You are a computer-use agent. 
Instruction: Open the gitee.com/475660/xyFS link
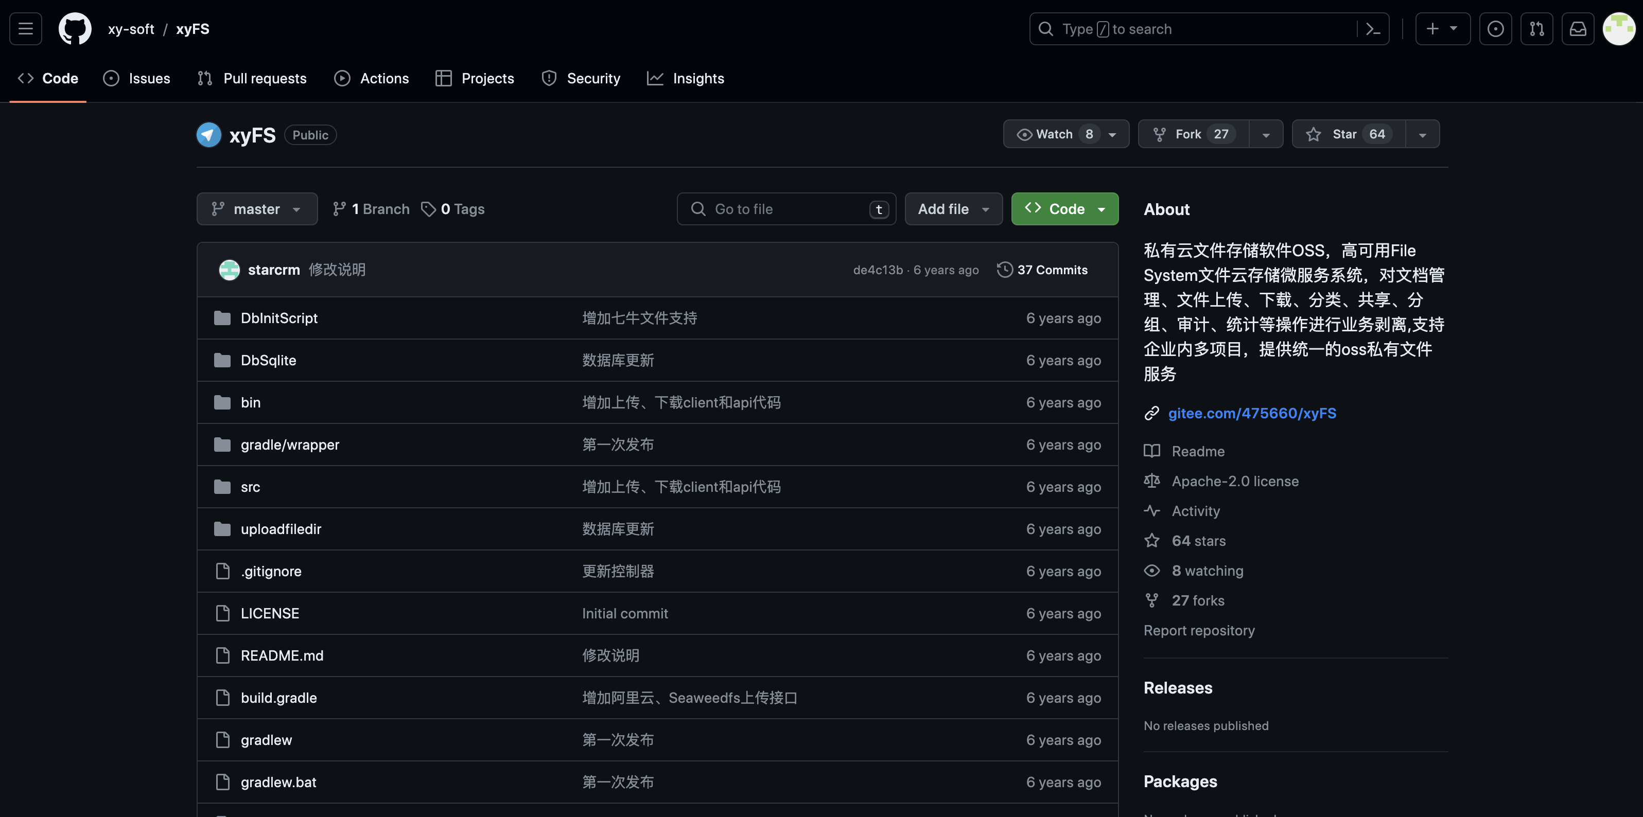pos(1252,414)
